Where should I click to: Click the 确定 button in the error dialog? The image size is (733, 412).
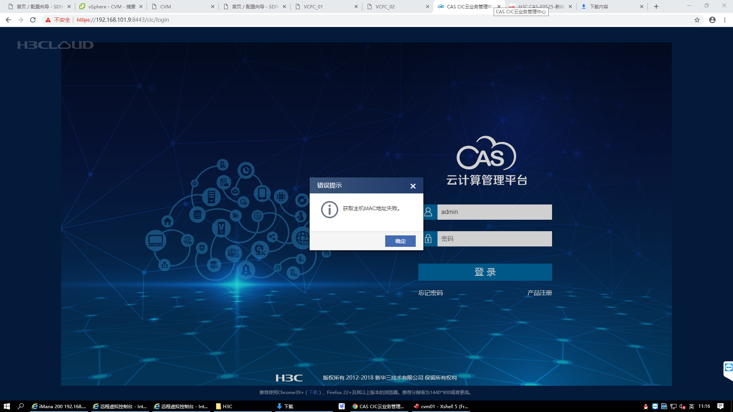[400, 241]
